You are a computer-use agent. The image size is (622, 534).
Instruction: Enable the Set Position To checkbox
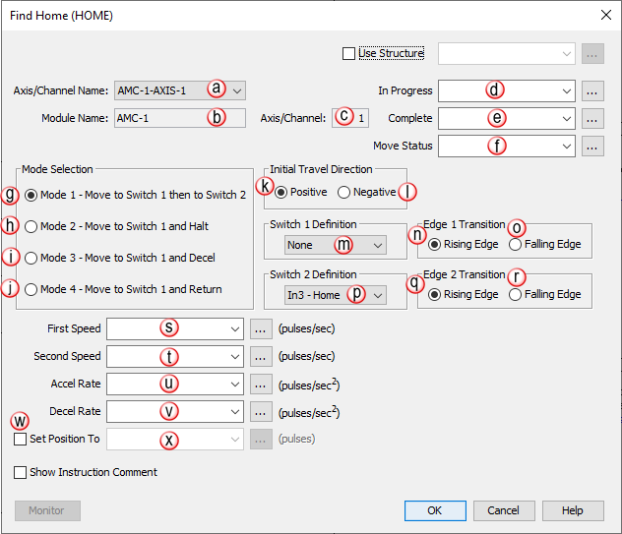[x=21, y=440]
